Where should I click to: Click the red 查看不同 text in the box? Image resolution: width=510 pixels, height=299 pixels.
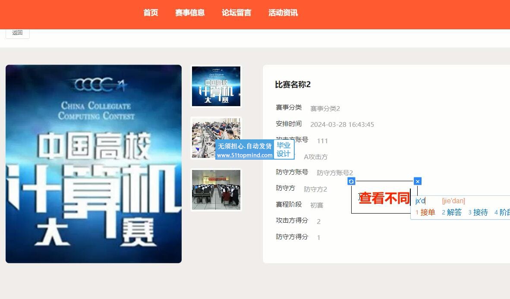[x=384, y=198]
